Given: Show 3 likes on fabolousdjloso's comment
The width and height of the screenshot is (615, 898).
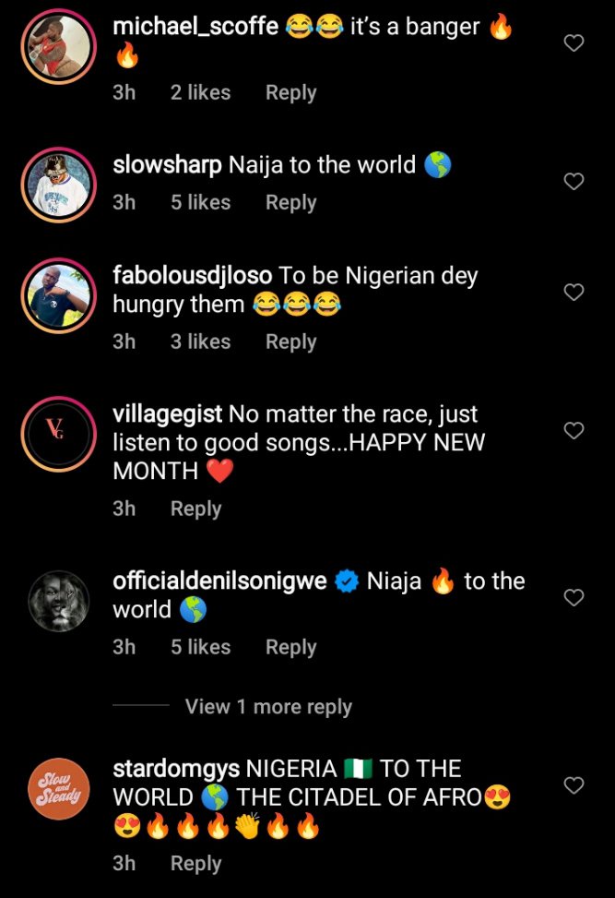Looking at the screenshot, I should coord(200,341).
